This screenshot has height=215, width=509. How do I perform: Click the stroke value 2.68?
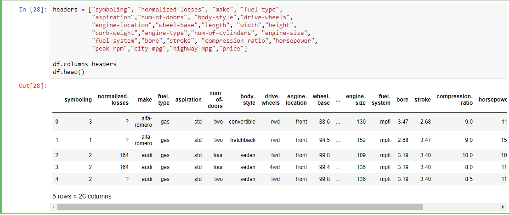(425, 122)
